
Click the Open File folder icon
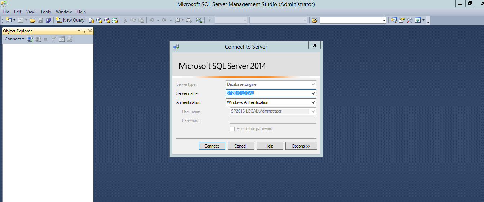point(32,20)
